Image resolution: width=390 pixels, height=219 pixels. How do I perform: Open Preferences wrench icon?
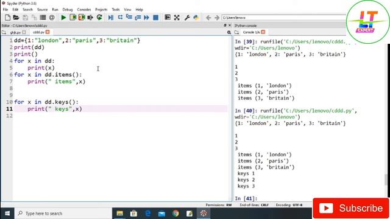(x=187, y=18)
